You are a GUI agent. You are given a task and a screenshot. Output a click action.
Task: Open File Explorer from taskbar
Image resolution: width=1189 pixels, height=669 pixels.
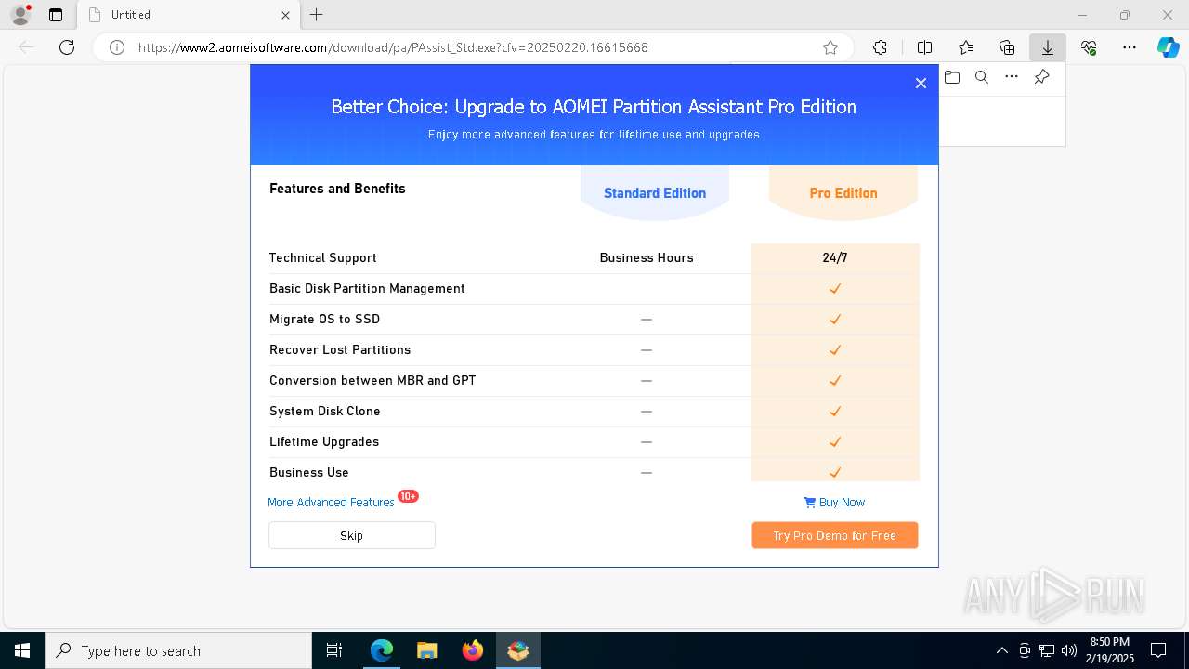click(x=427, y=650)
